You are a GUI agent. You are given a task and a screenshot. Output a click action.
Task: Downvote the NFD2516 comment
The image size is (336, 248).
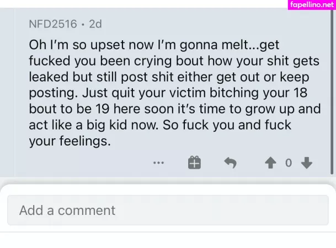coord(307,163)
